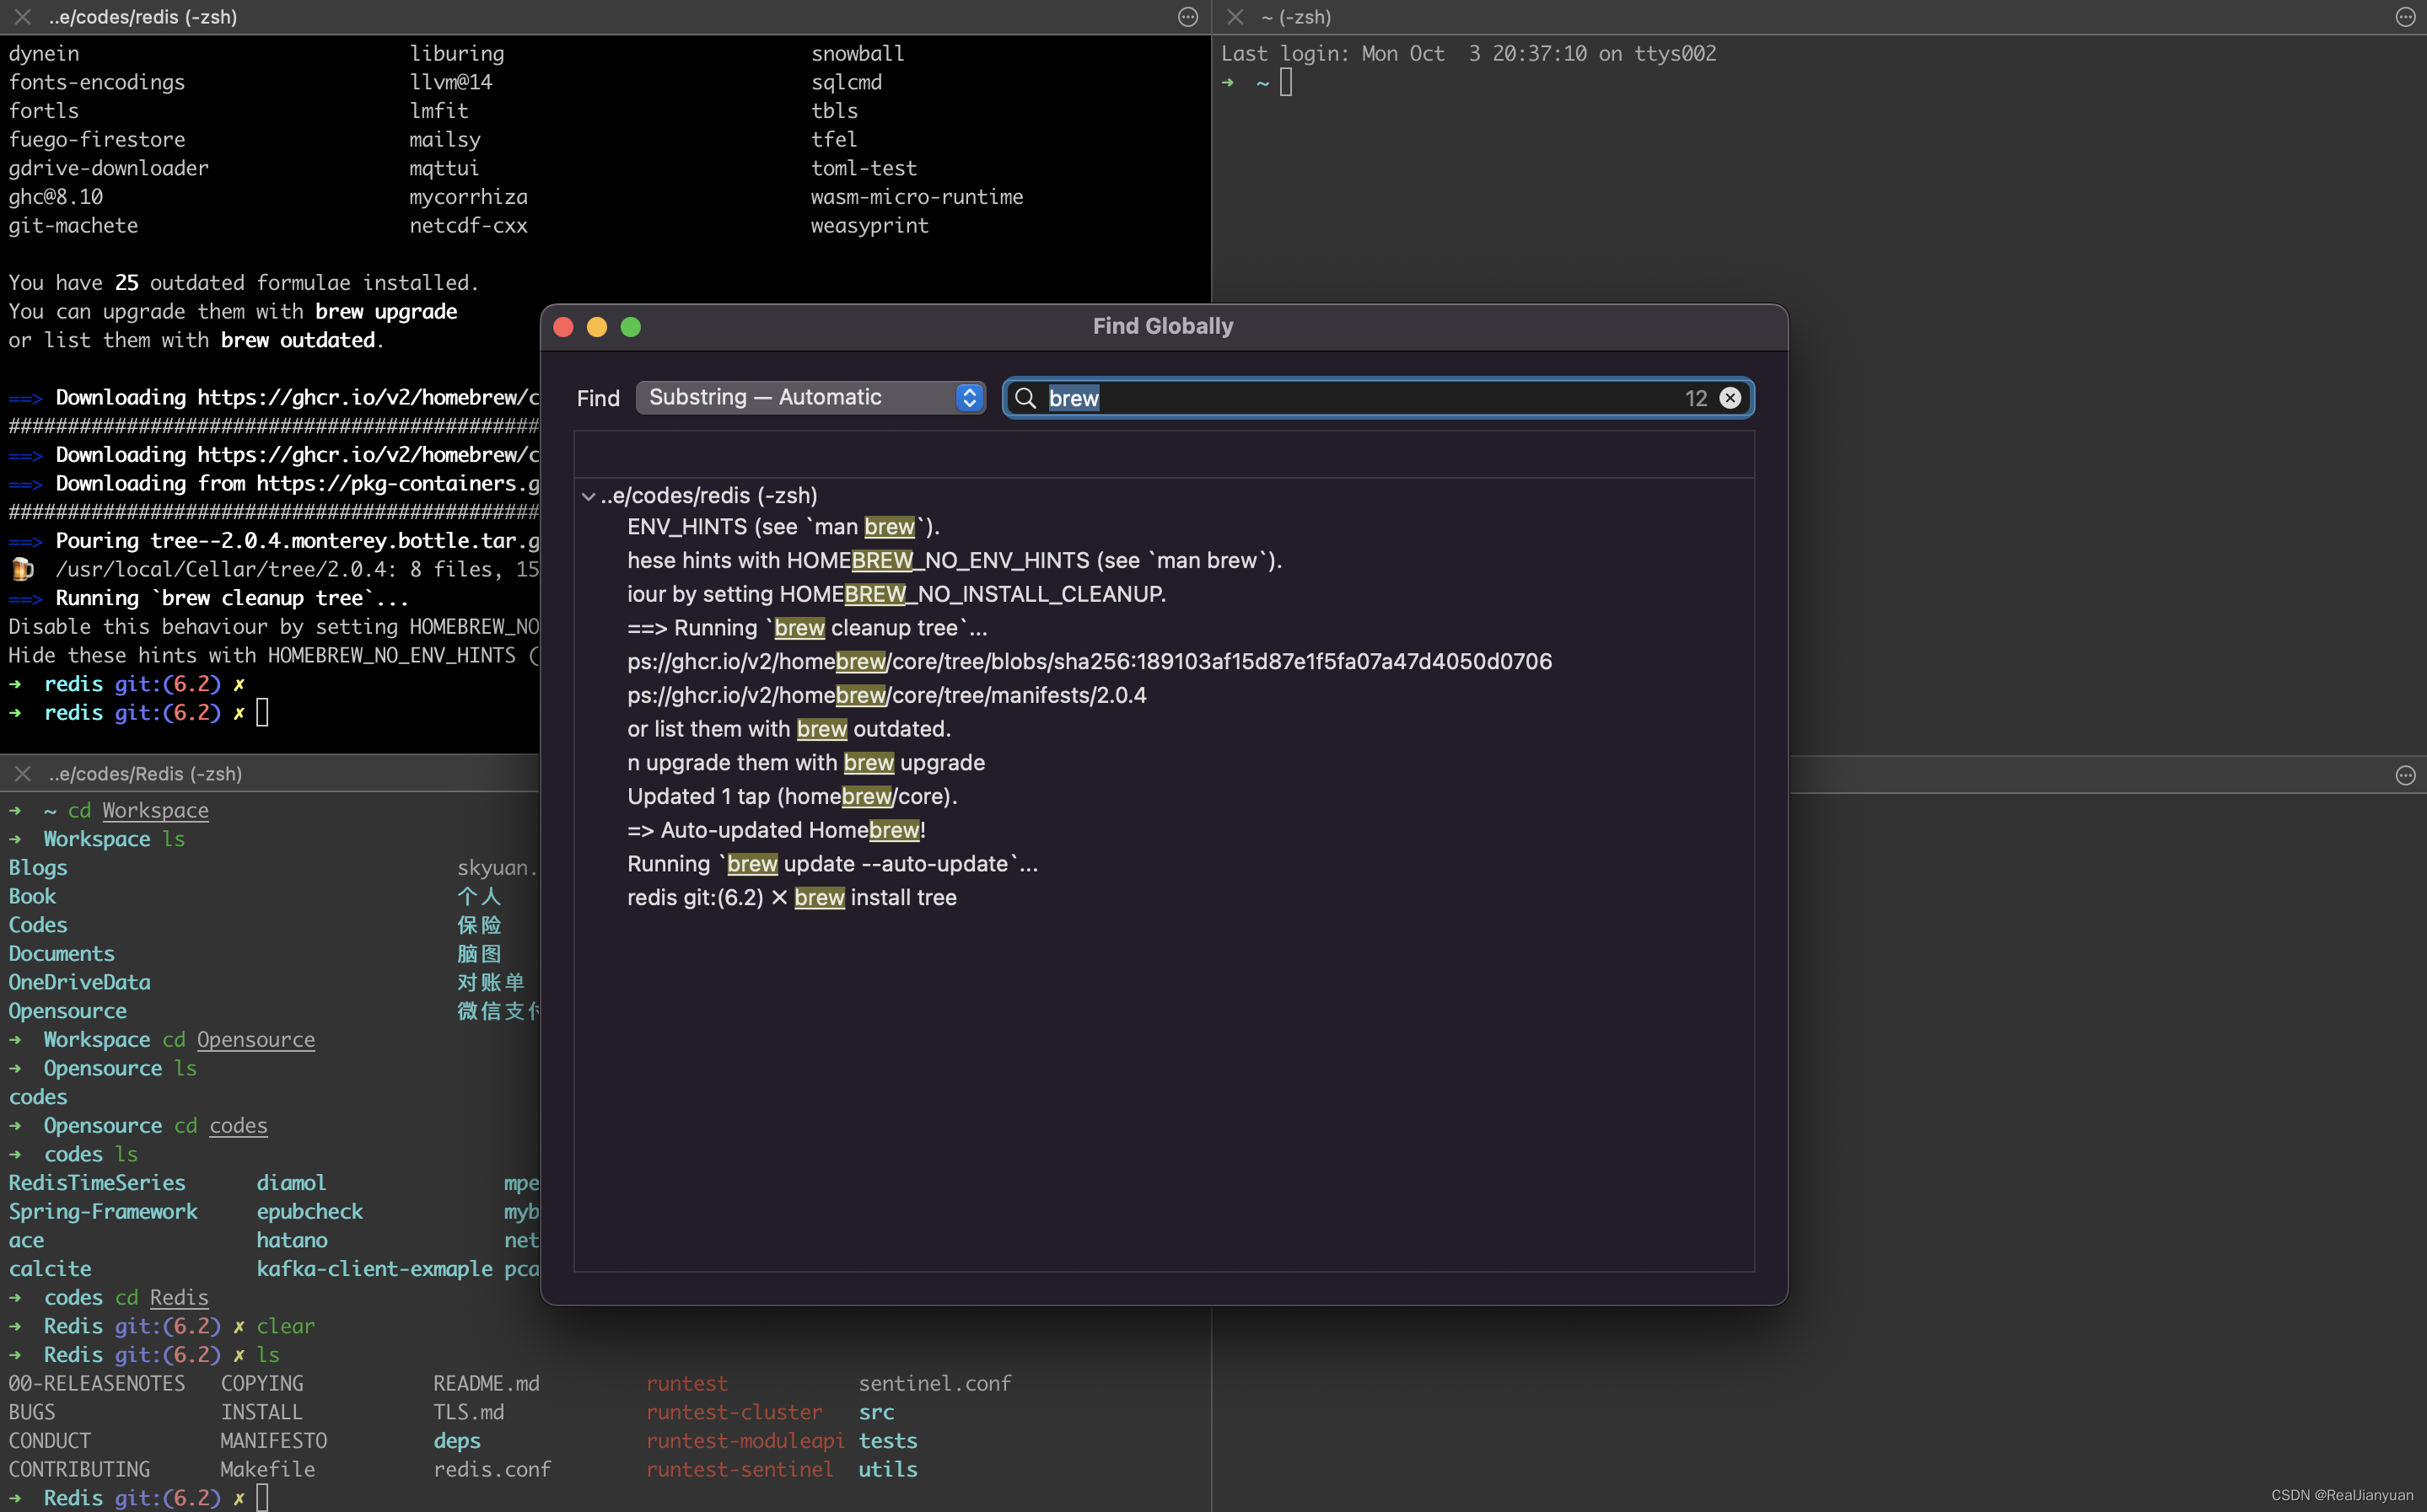The width and height of the screenshot is (2427, 1512).
Task: Collapse the ..e/codes/redis results group
Action: pos(589,496)
